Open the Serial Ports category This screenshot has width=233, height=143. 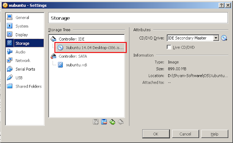pyautogui.click(x=25, y=69)
